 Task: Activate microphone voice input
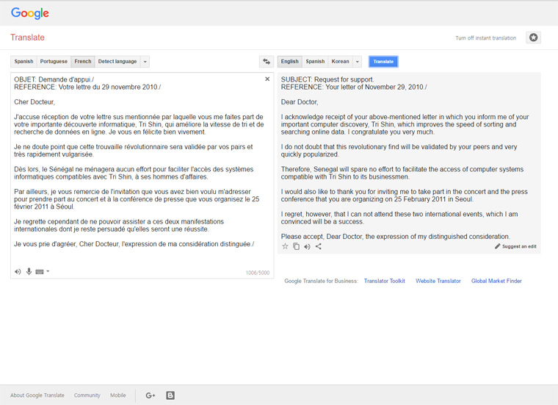click(29, 271)
